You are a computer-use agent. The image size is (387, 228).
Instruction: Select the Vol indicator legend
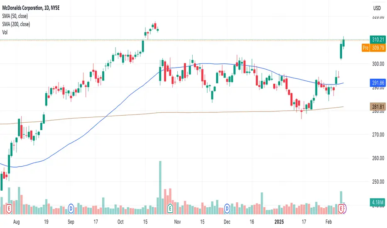[x=5, y=32]
